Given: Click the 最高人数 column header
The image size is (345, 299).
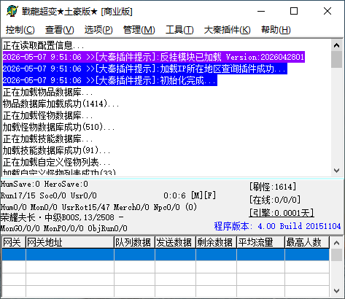Looking at the screenshot, I should [x=307, y=242].
